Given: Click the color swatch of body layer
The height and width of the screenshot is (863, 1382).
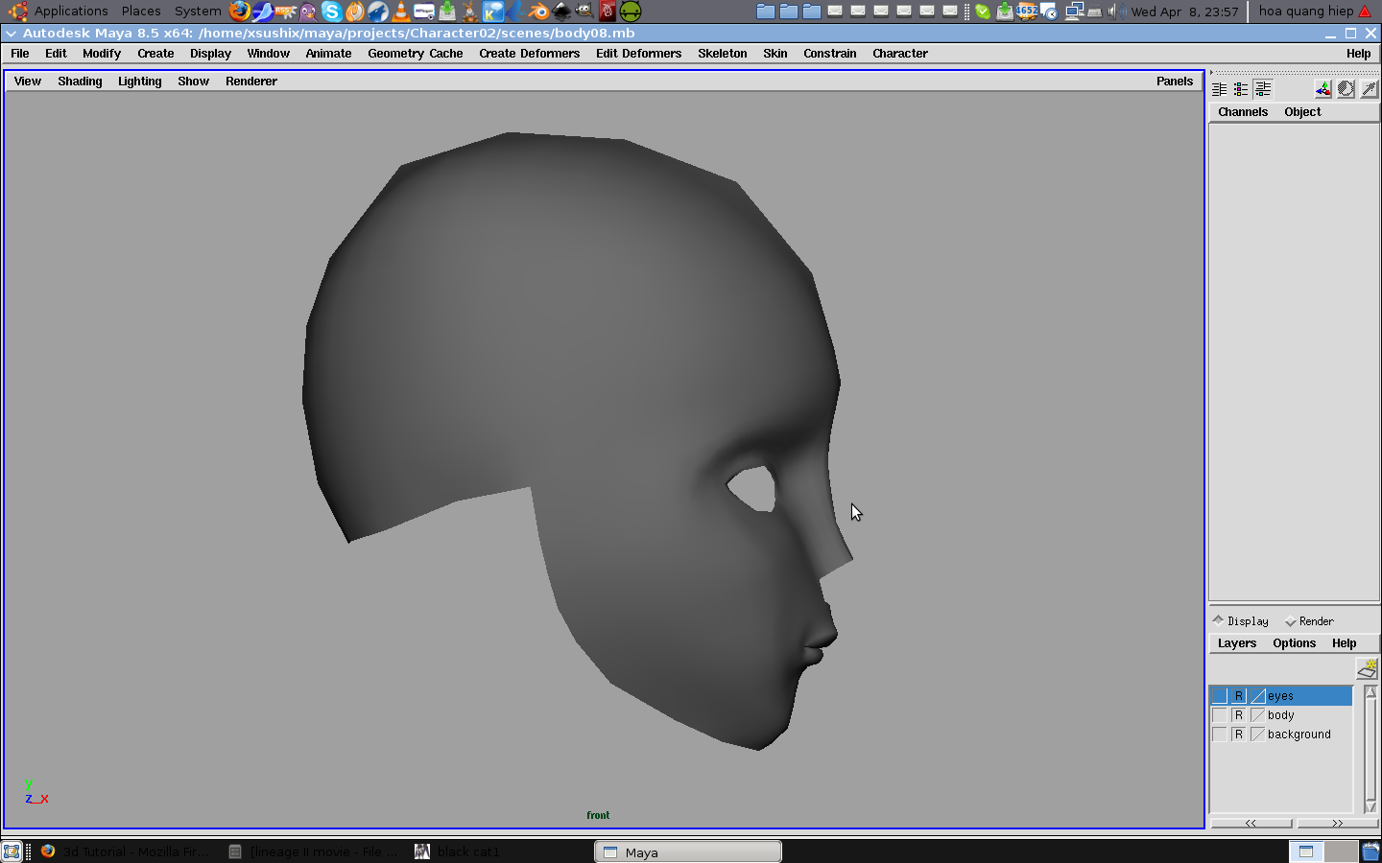Looking at the screenshot, I should 1257,715.
